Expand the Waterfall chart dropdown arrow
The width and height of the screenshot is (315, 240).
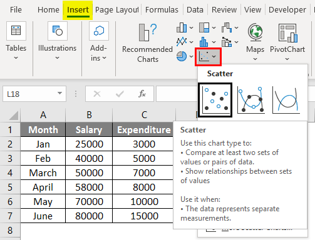[236, 27]
